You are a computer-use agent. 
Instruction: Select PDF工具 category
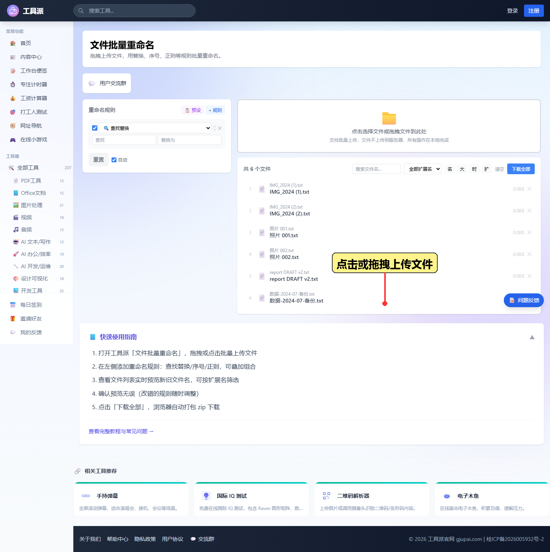click(x=38, y=181)
